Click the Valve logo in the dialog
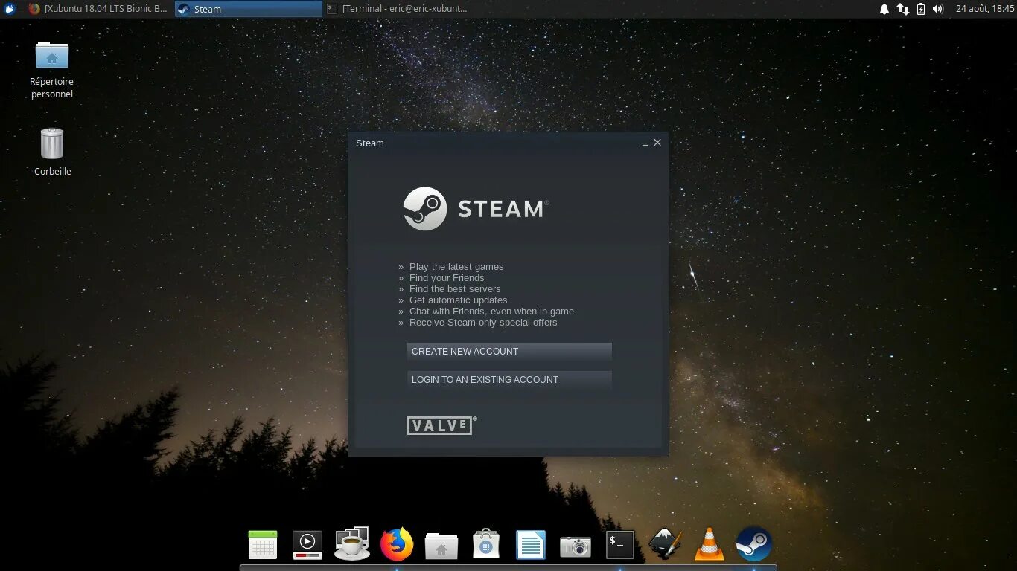The image size is (1017, 571). click(x=441, y=425)
